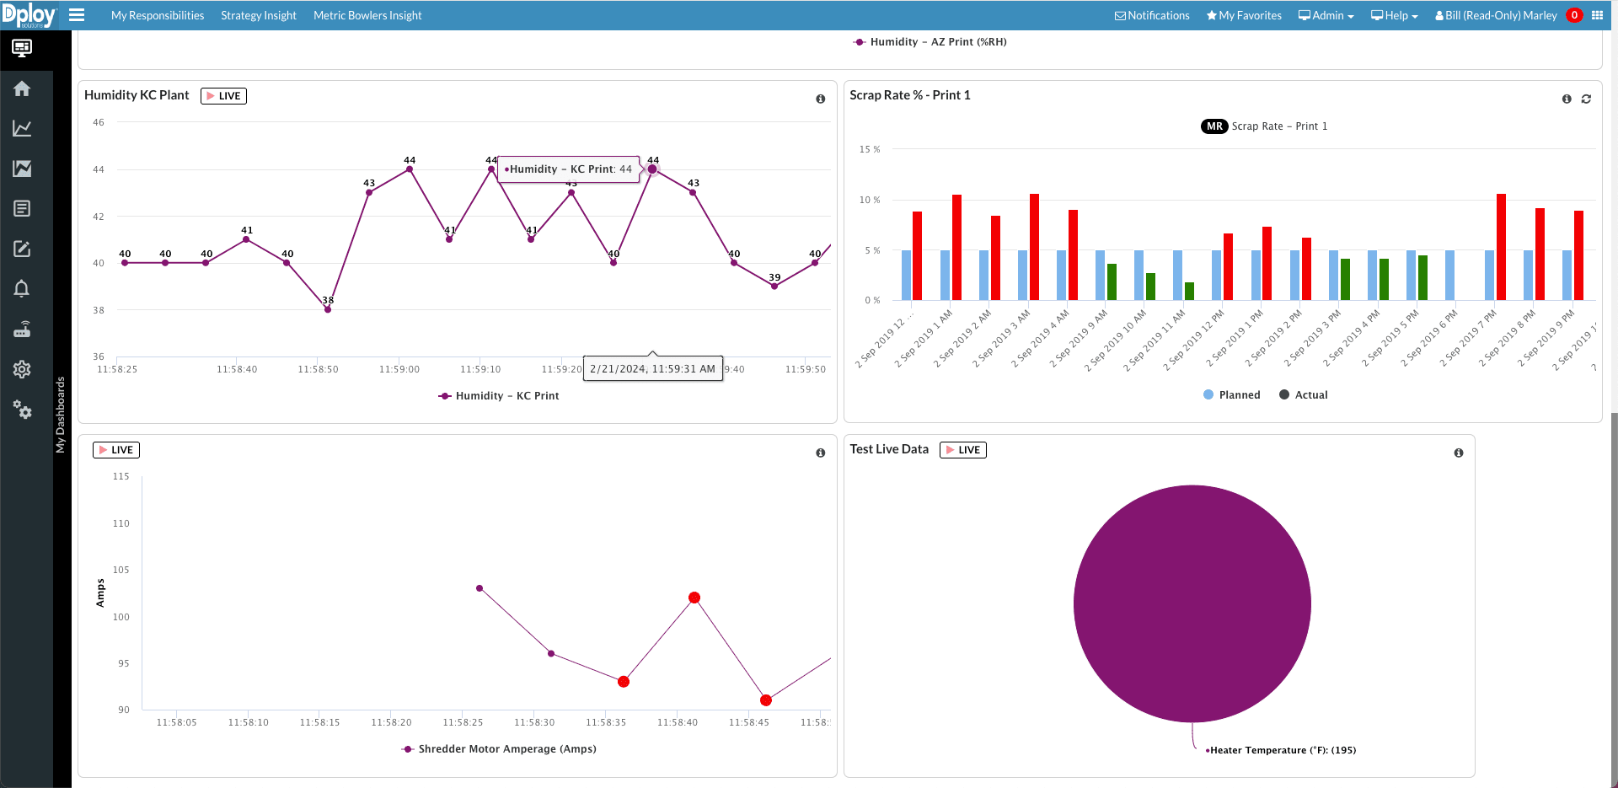Select the edit/compose icon in the sidebar
The width and height of the screenshot is (1618, 788).
(22, 249)
